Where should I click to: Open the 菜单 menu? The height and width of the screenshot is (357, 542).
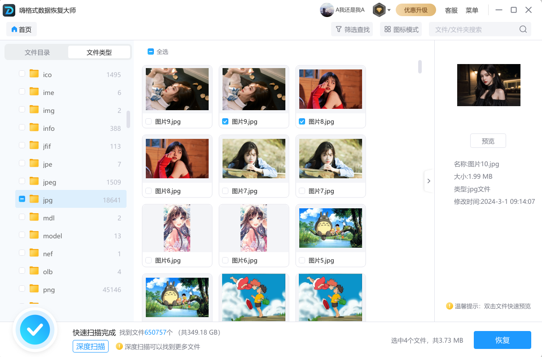[x=472, y=10]
